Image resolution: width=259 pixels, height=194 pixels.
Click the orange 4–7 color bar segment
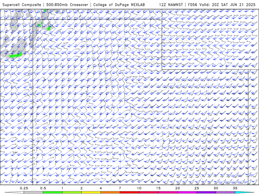pos(110,192)
